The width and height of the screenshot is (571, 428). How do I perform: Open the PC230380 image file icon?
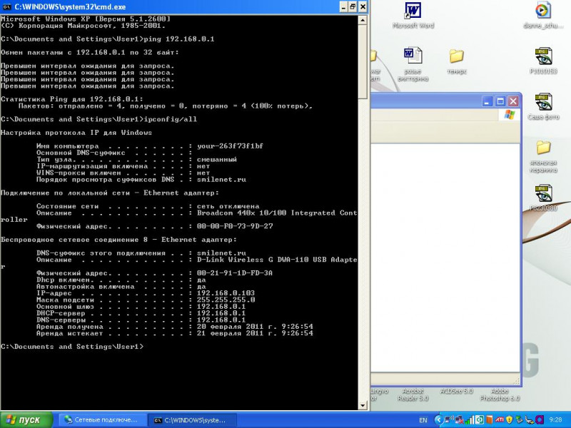(543, 193)
